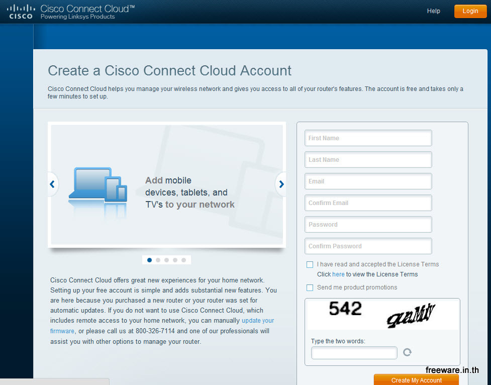Click the Cisco logo in the header
This screenshot has height=385, width=491.
pyautogui.click(x=21, y=12)
